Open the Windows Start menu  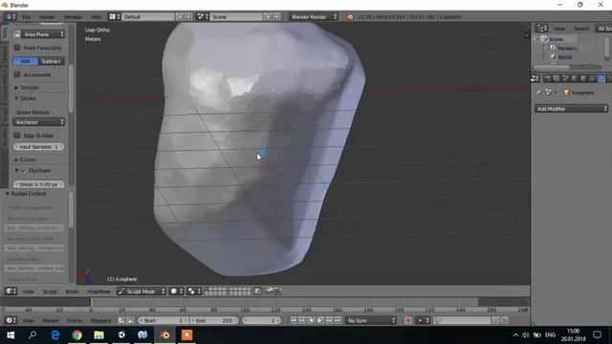[11, 335]
